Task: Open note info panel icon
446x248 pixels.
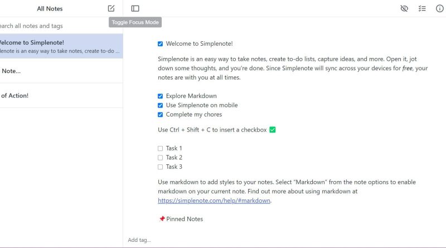Action: click(440, 8)
